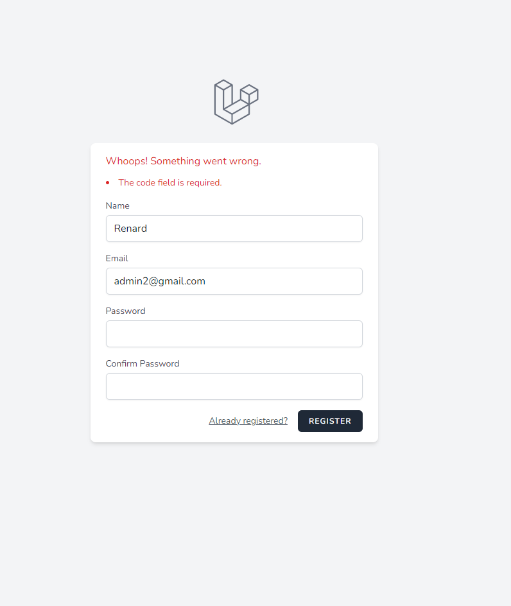Open the Already registered? link

point(248,420)
